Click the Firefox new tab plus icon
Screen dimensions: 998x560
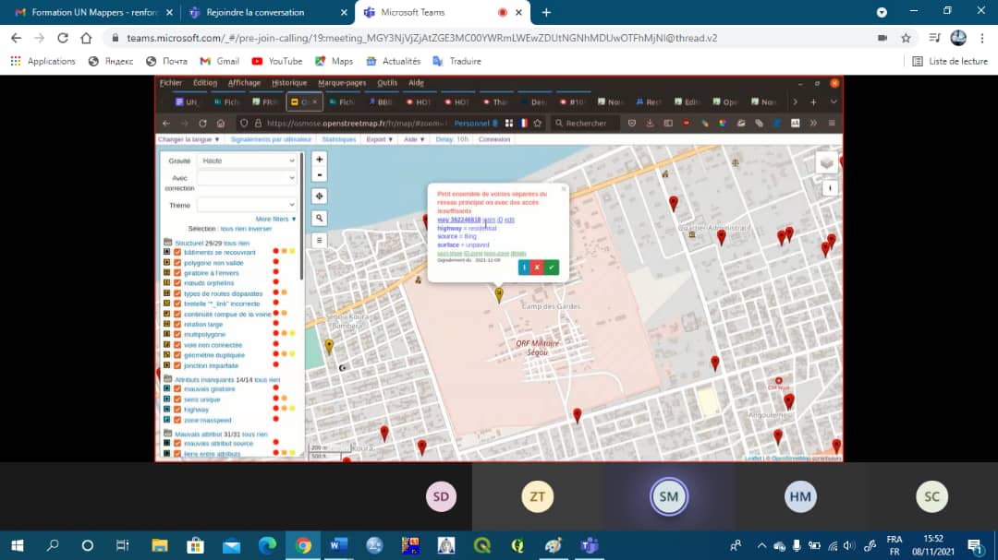[x=813, y=101]
